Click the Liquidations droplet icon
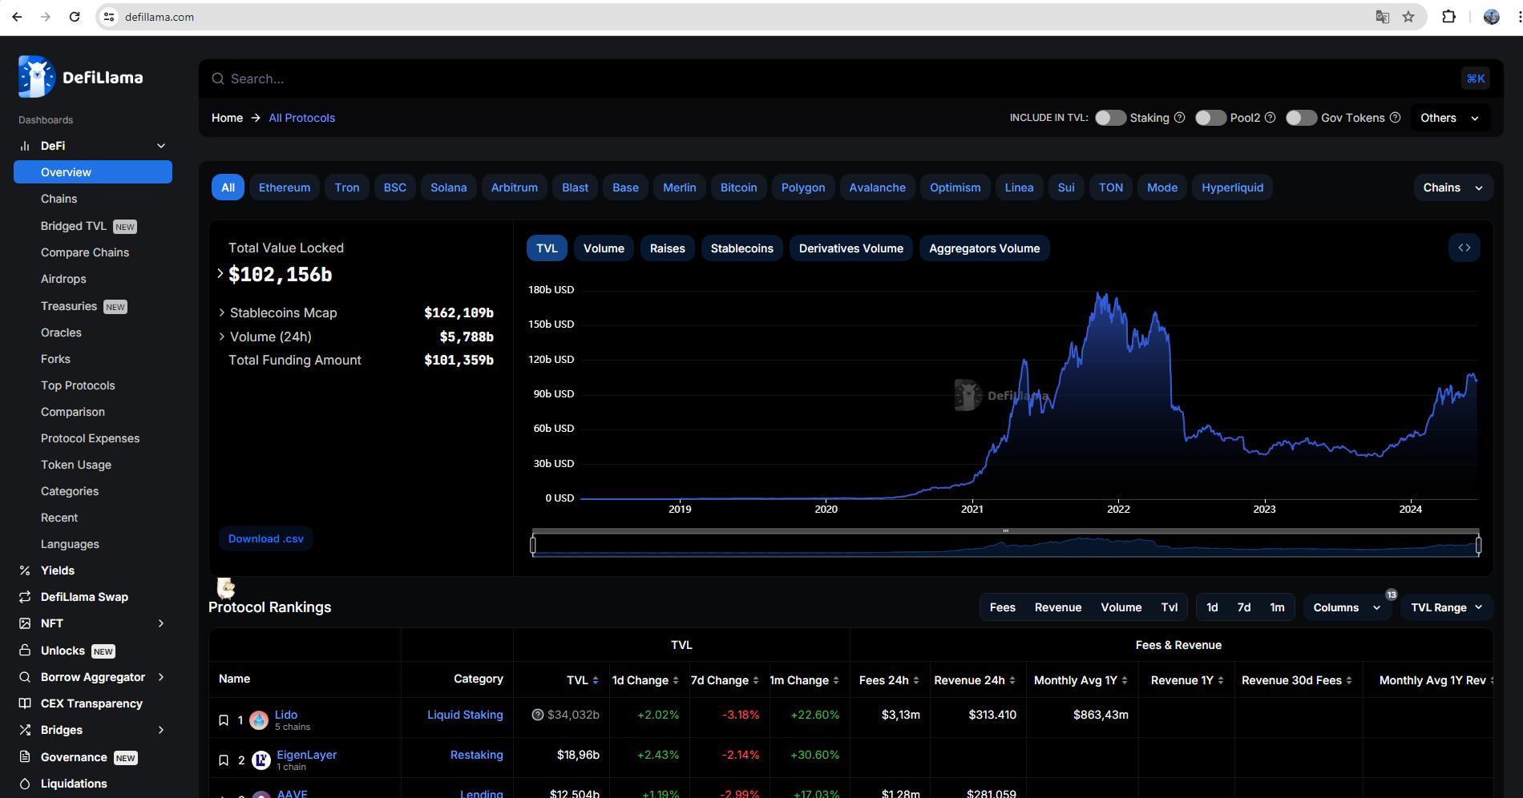The image size is (1523, 798). point(25,784)
